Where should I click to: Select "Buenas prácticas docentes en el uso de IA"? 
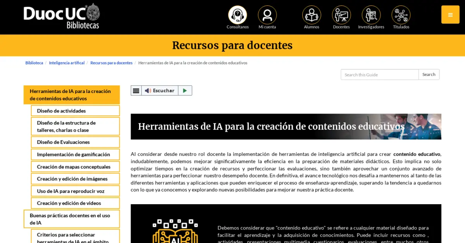click(72, 219)
